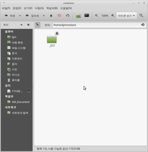Open window menu arrow in title bar

(4, 3)
